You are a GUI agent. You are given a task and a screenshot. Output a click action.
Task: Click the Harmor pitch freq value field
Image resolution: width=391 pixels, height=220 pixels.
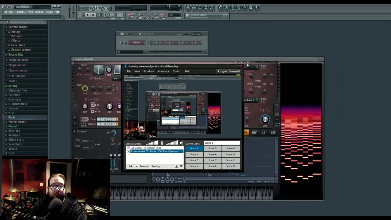click(x=108, y=119)
